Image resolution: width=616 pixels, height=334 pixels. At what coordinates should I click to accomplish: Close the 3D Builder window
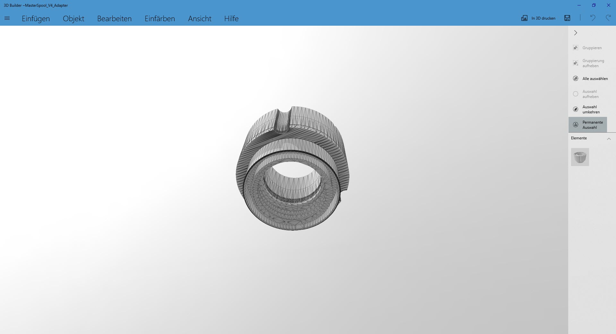609,5
